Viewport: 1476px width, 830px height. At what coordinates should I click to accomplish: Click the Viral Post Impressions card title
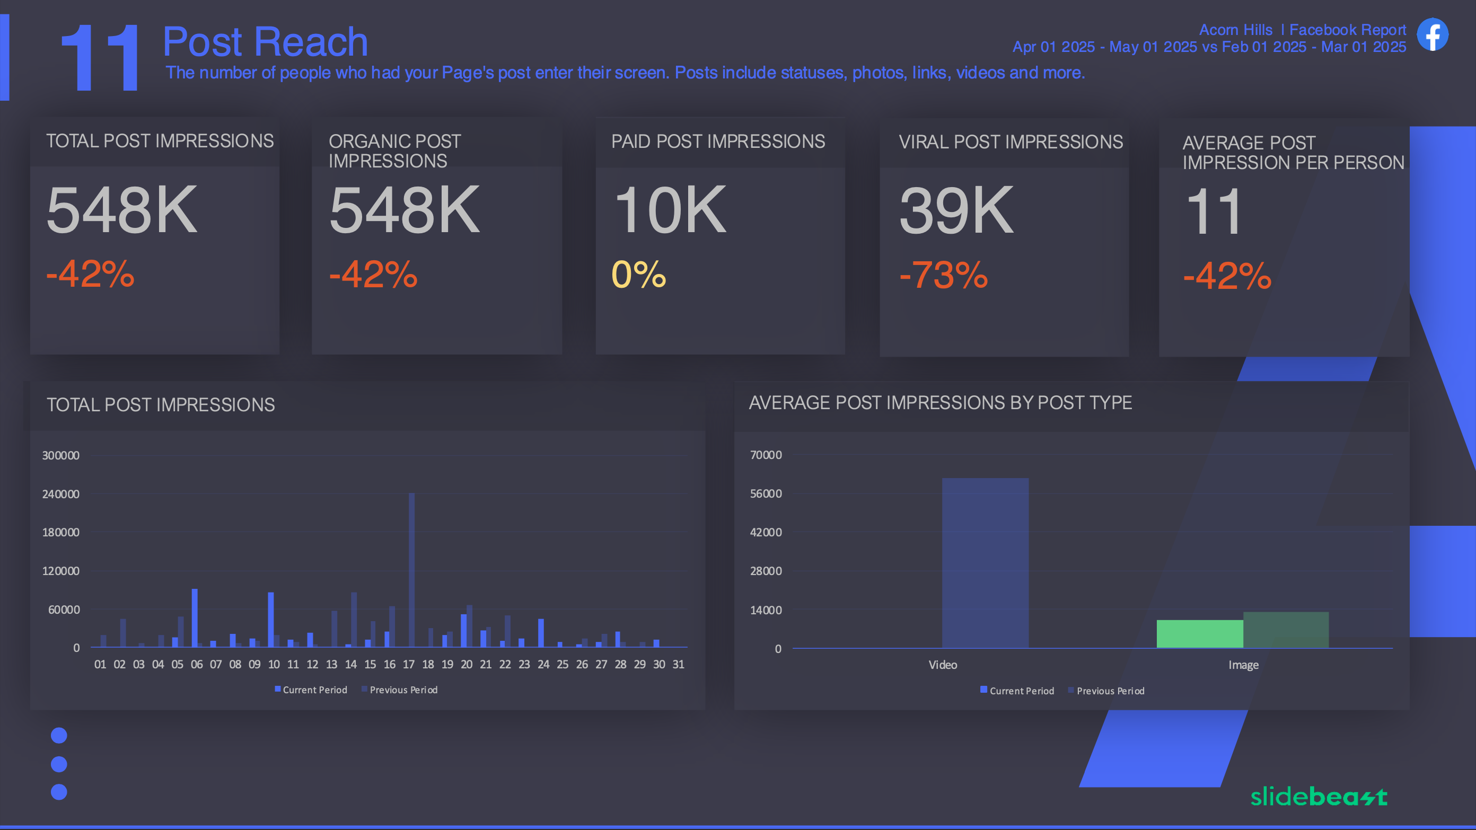1011,142
